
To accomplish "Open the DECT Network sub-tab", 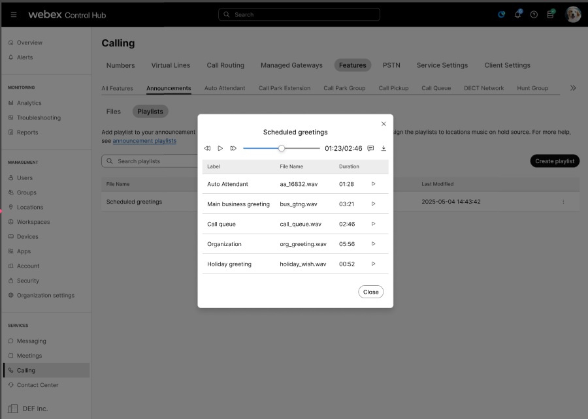I will [483, 88].
